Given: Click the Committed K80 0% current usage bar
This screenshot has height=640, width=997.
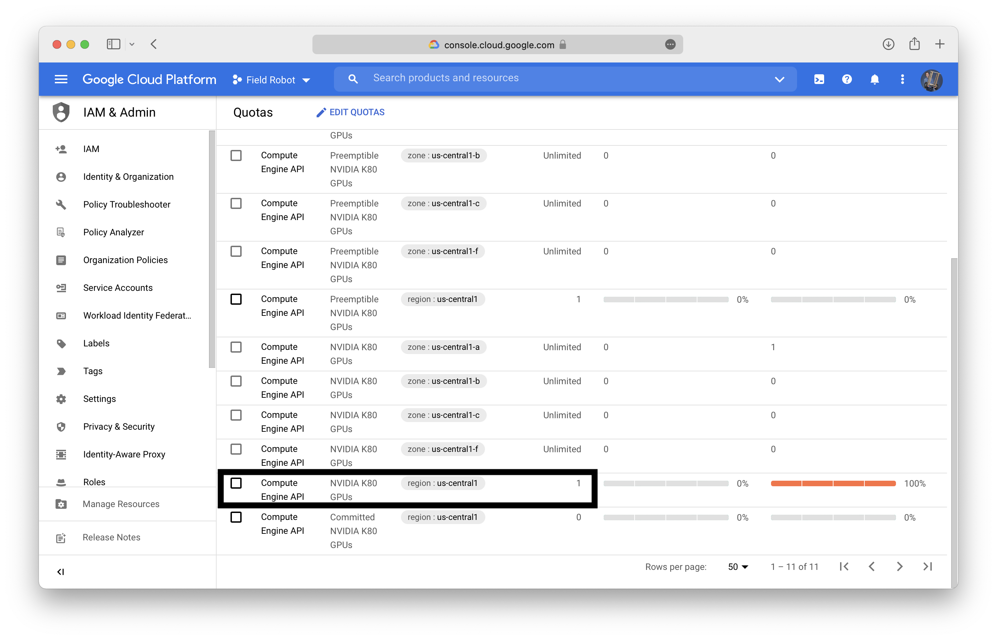Looking at the screenshot, I should (x=666, y=517).
